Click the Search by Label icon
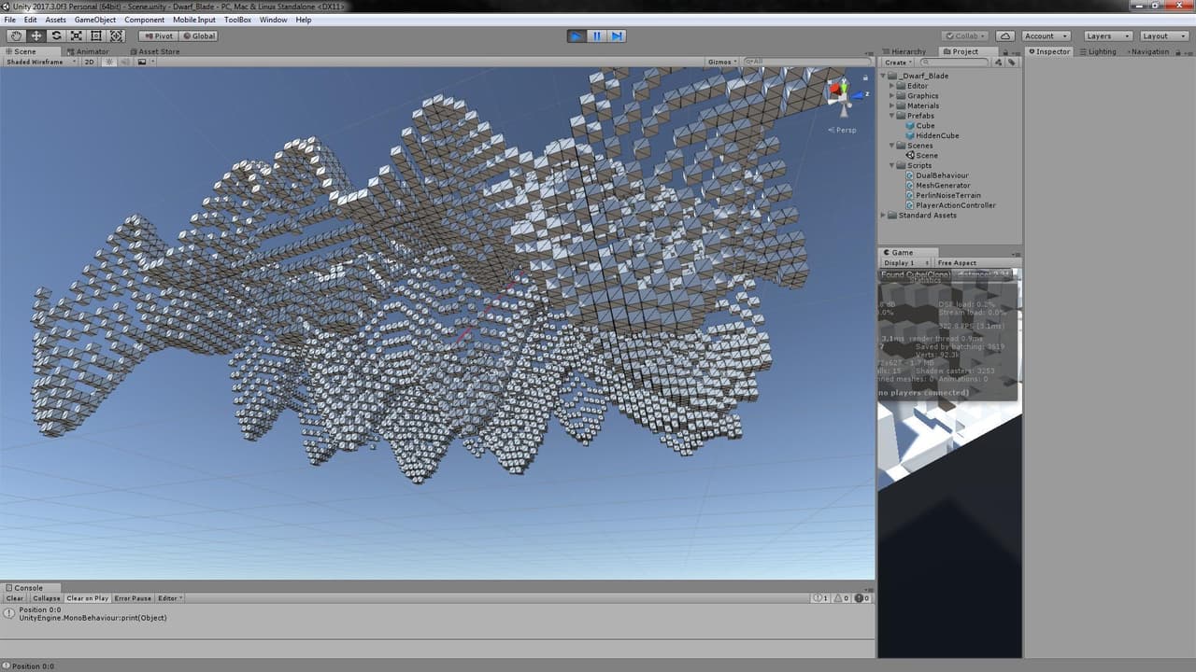The height and width of the screenshot is (672, 1196). [x=1011, y=63]
